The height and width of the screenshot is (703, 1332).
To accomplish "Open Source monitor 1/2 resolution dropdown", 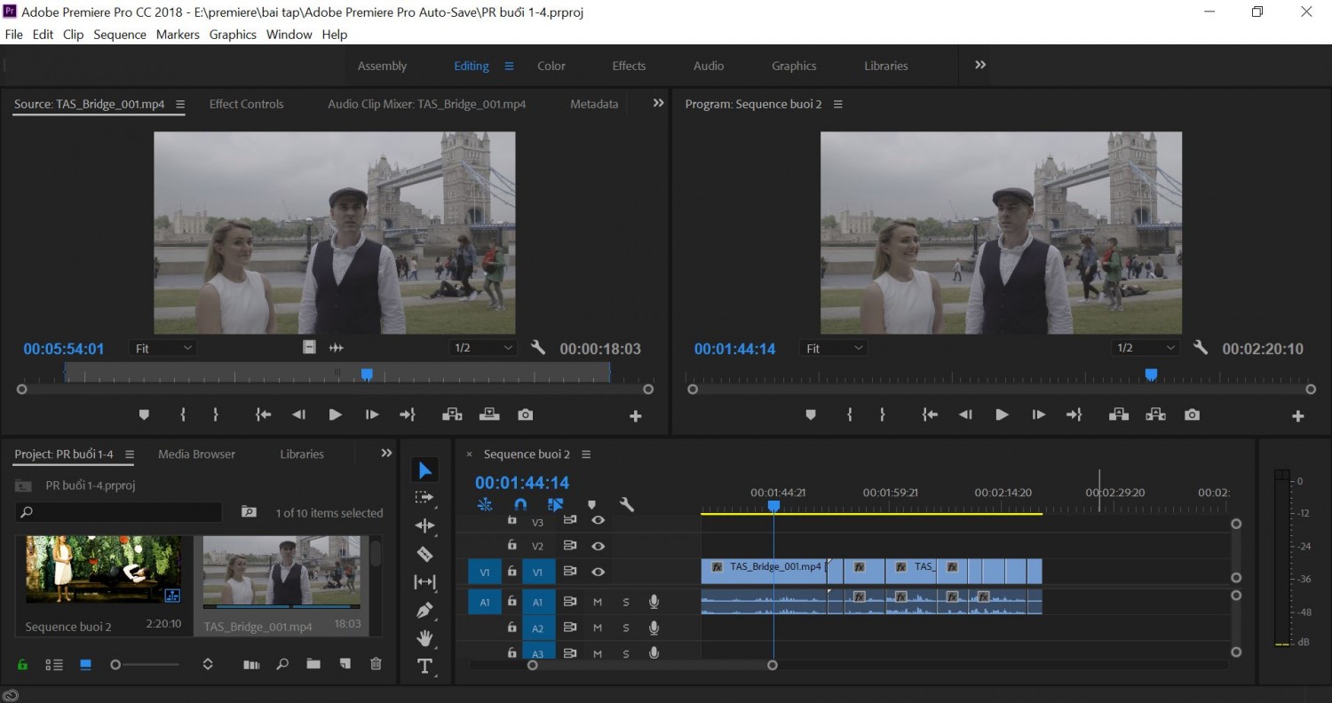I will (x=483, y=348).
